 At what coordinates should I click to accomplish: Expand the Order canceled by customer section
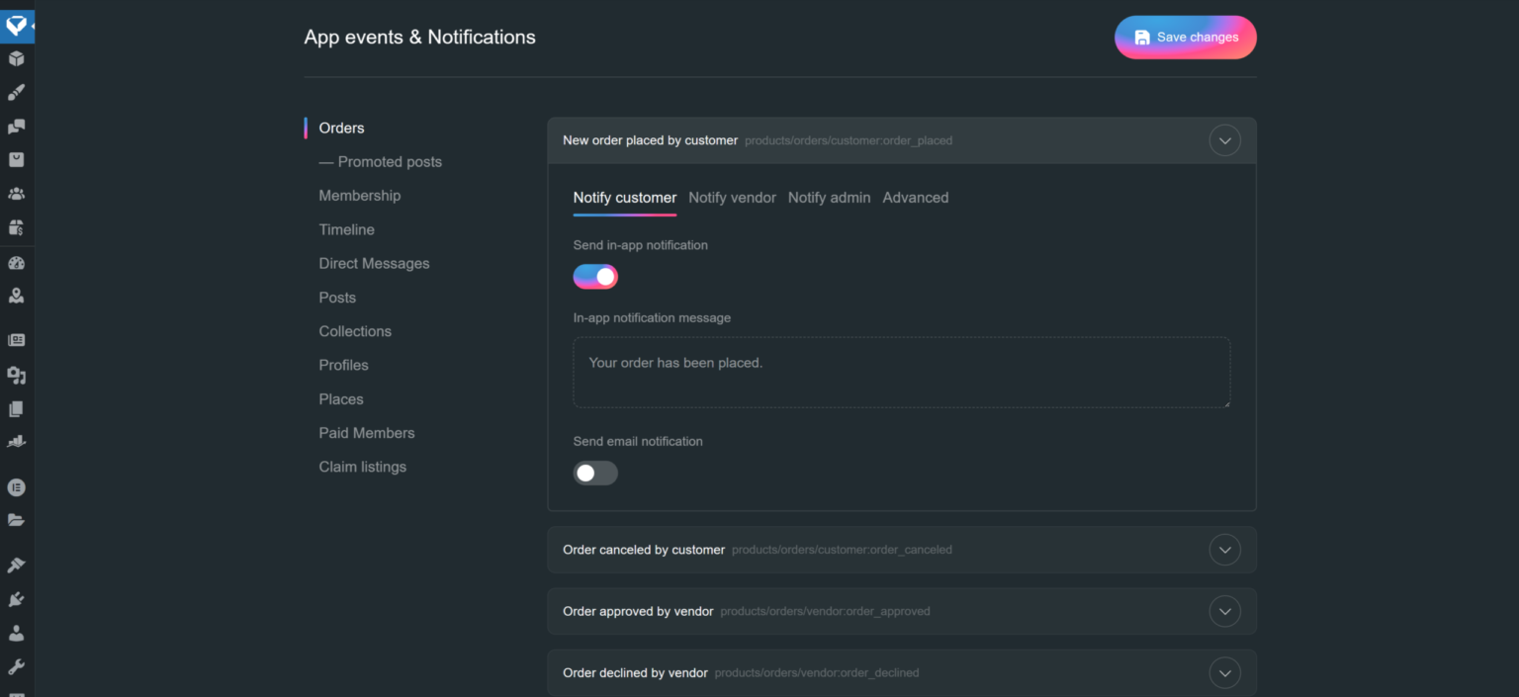(1224, 550)
